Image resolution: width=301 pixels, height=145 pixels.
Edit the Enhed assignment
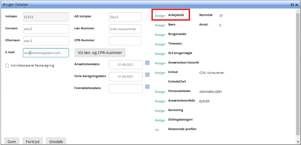pos(160,73)
